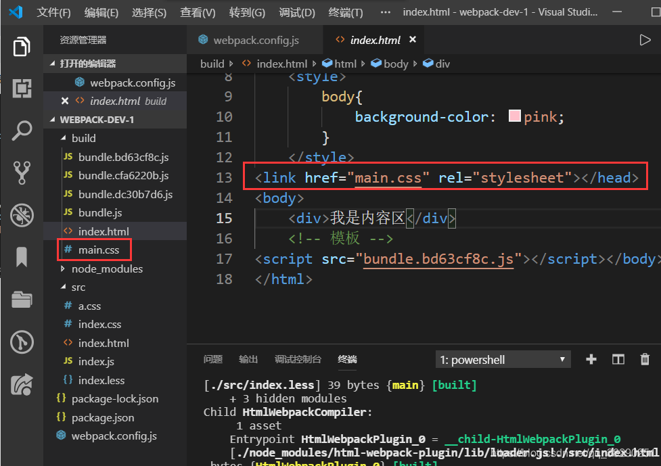Close the index.html editor tab
This screenshot has width=661, height=466.
(x=413, y=39)
